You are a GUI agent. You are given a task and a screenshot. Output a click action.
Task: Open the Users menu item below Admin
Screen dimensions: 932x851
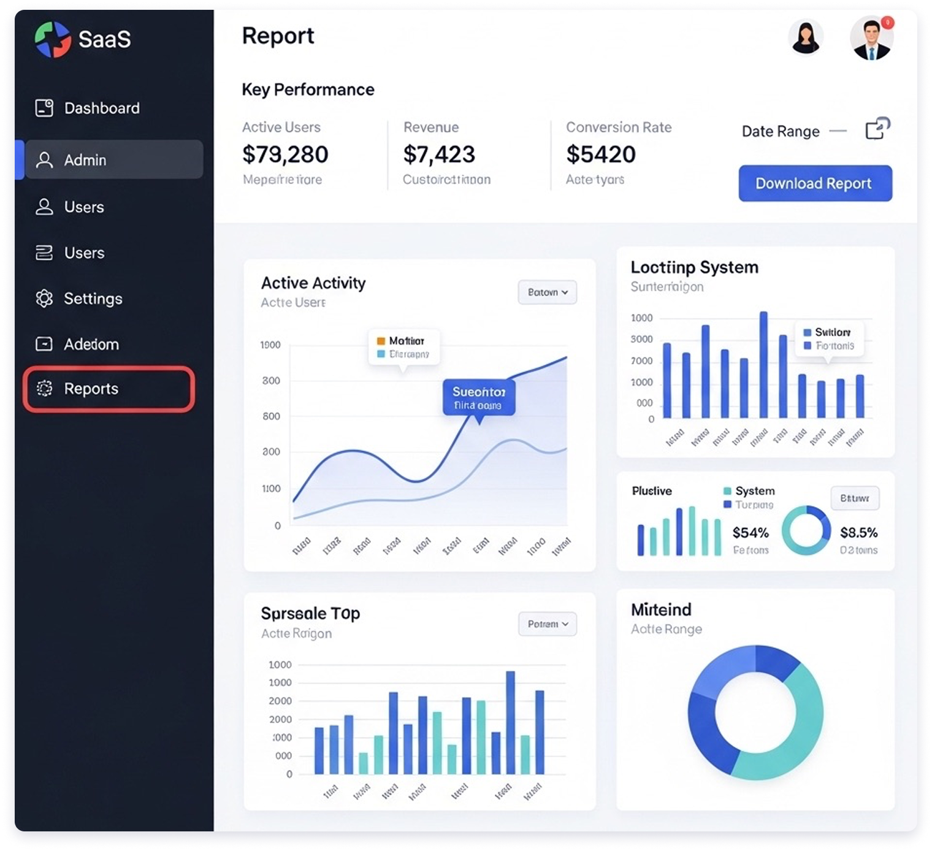(84, 207)
